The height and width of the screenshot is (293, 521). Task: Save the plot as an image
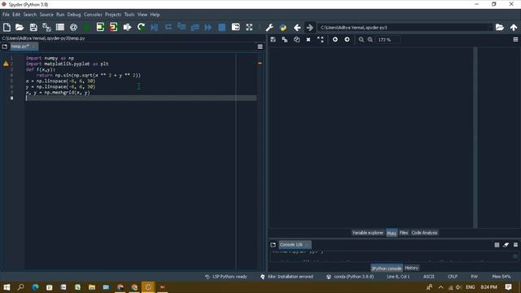(274, 40)
